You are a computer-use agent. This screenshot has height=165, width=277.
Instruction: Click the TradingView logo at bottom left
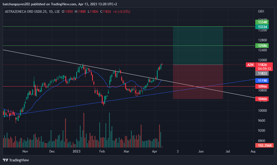point(16,160)
